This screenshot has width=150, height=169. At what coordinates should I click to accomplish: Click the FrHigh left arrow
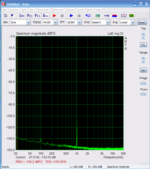pyautogui.click(x=142, y=83)
